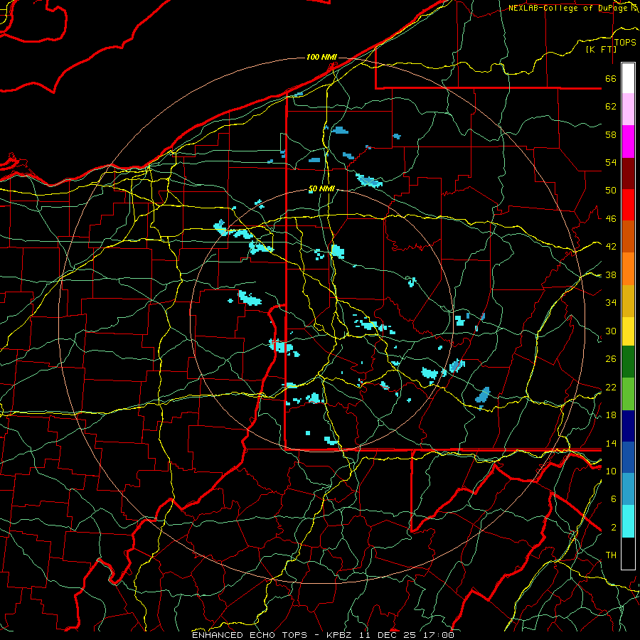Screen dimensions: 640x640
Task: Click the "34" legend value
Action: (x=611, y=302)
